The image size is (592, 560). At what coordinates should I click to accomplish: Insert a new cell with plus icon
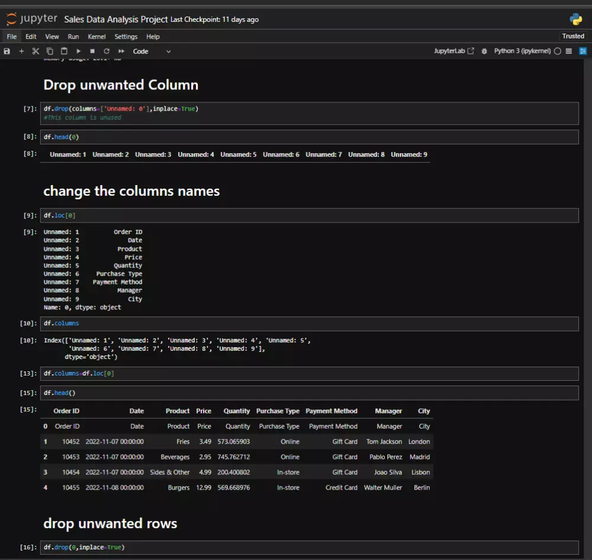click(21, 51)
